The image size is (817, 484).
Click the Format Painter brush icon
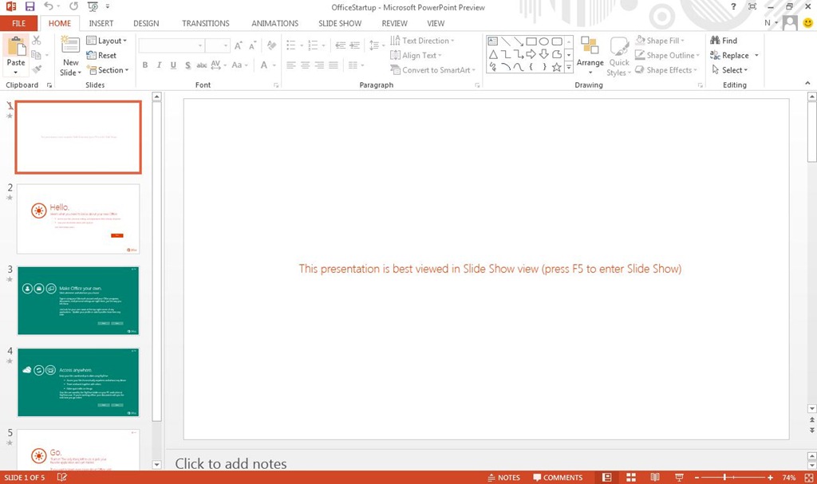36,69
